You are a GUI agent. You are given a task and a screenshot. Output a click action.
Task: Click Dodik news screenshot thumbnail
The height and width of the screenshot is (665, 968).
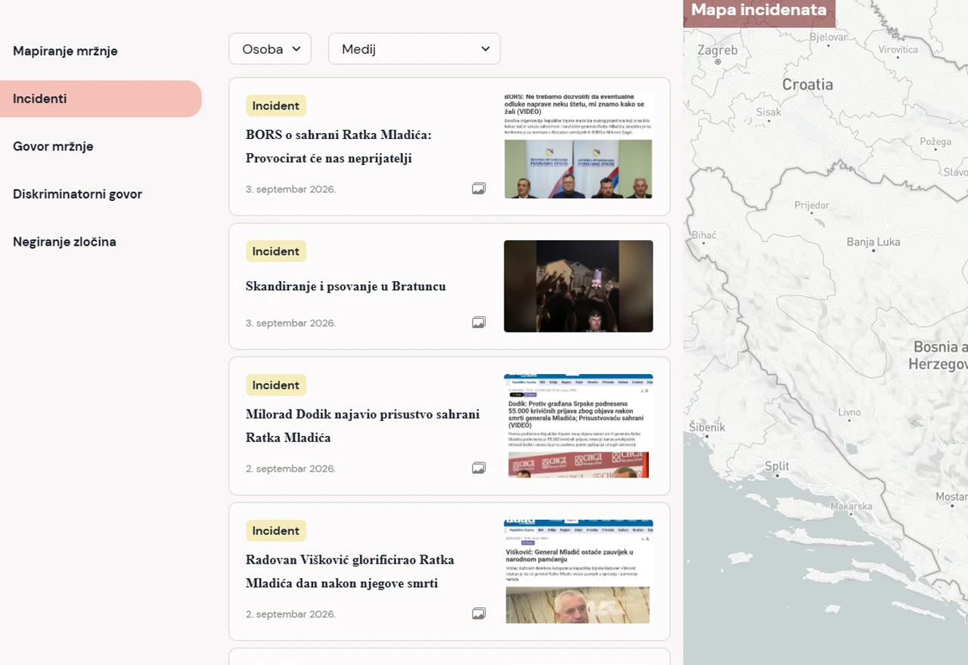[579, 426]
